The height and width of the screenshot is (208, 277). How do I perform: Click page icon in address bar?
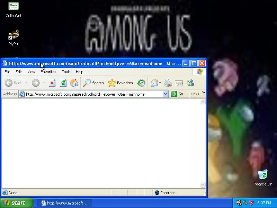click(22, 94)
